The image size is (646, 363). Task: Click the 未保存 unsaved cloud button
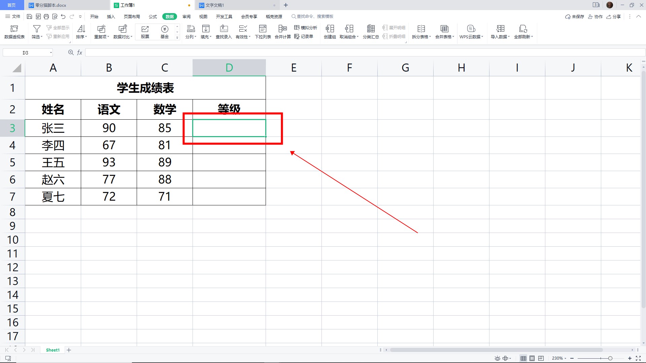575,16
